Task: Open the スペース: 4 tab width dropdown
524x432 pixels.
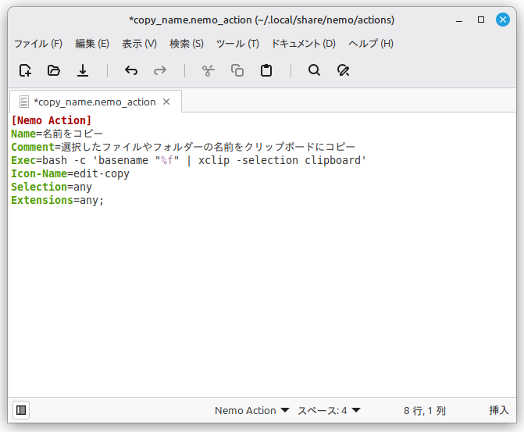Action: [329, 410]
